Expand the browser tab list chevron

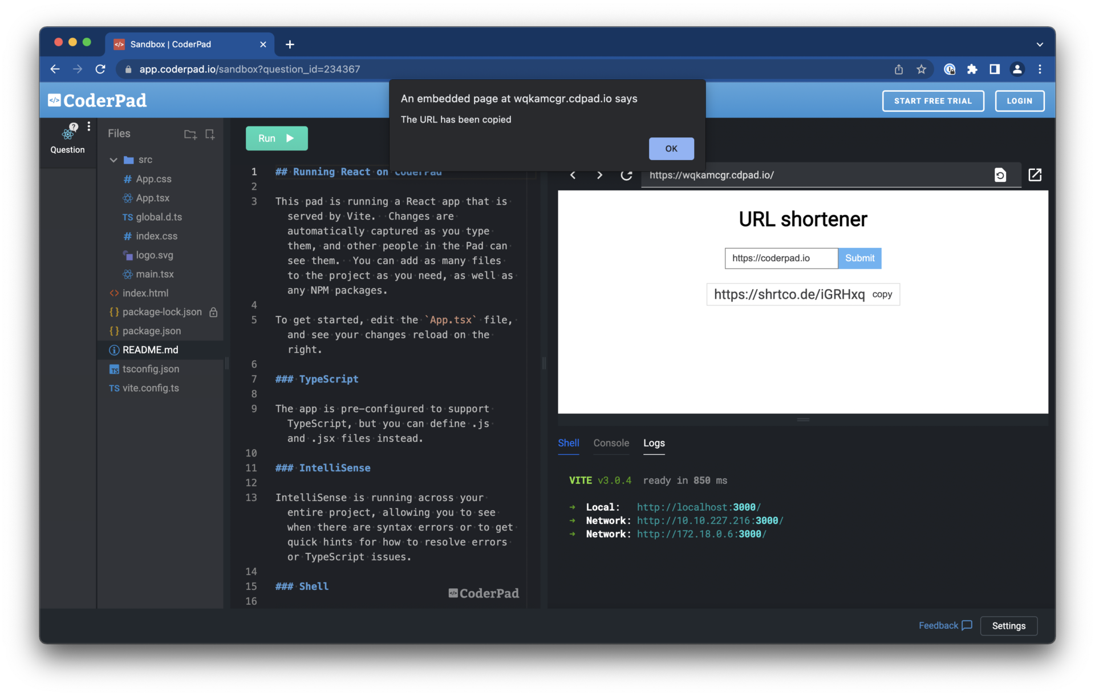(x=1040, y=44)
